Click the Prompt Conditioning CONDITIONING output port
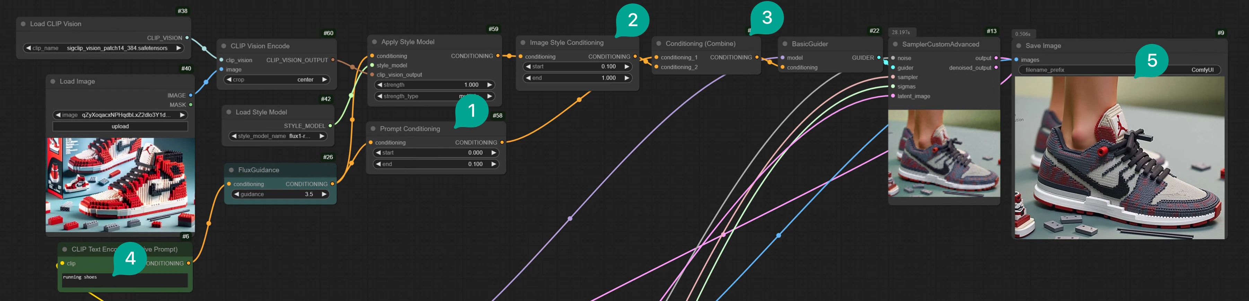Image resolution: width=1249 pixels, height=301 pixels. pos(502,142)
